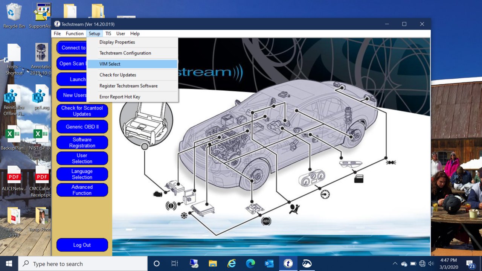Open the Temp Photo folder icon
The height and width of the screenshot is (271, 482).
tap(41, 219)
